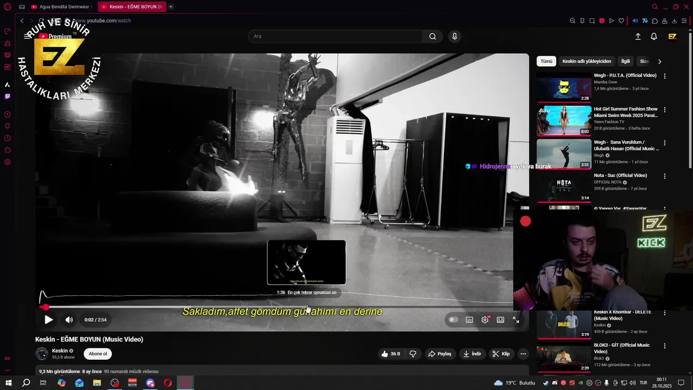Toggle Opera ad blocker shield
This screenshot has width=693, height=390.
[x=602, y=21]
